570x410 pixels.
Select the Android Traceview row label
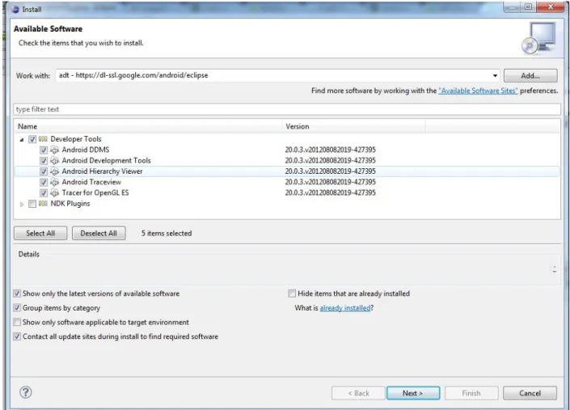pos(91,182)
